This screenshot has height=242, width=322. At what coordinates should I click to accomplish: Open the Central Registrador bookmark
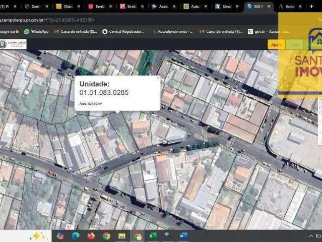(x=124, y=31)
